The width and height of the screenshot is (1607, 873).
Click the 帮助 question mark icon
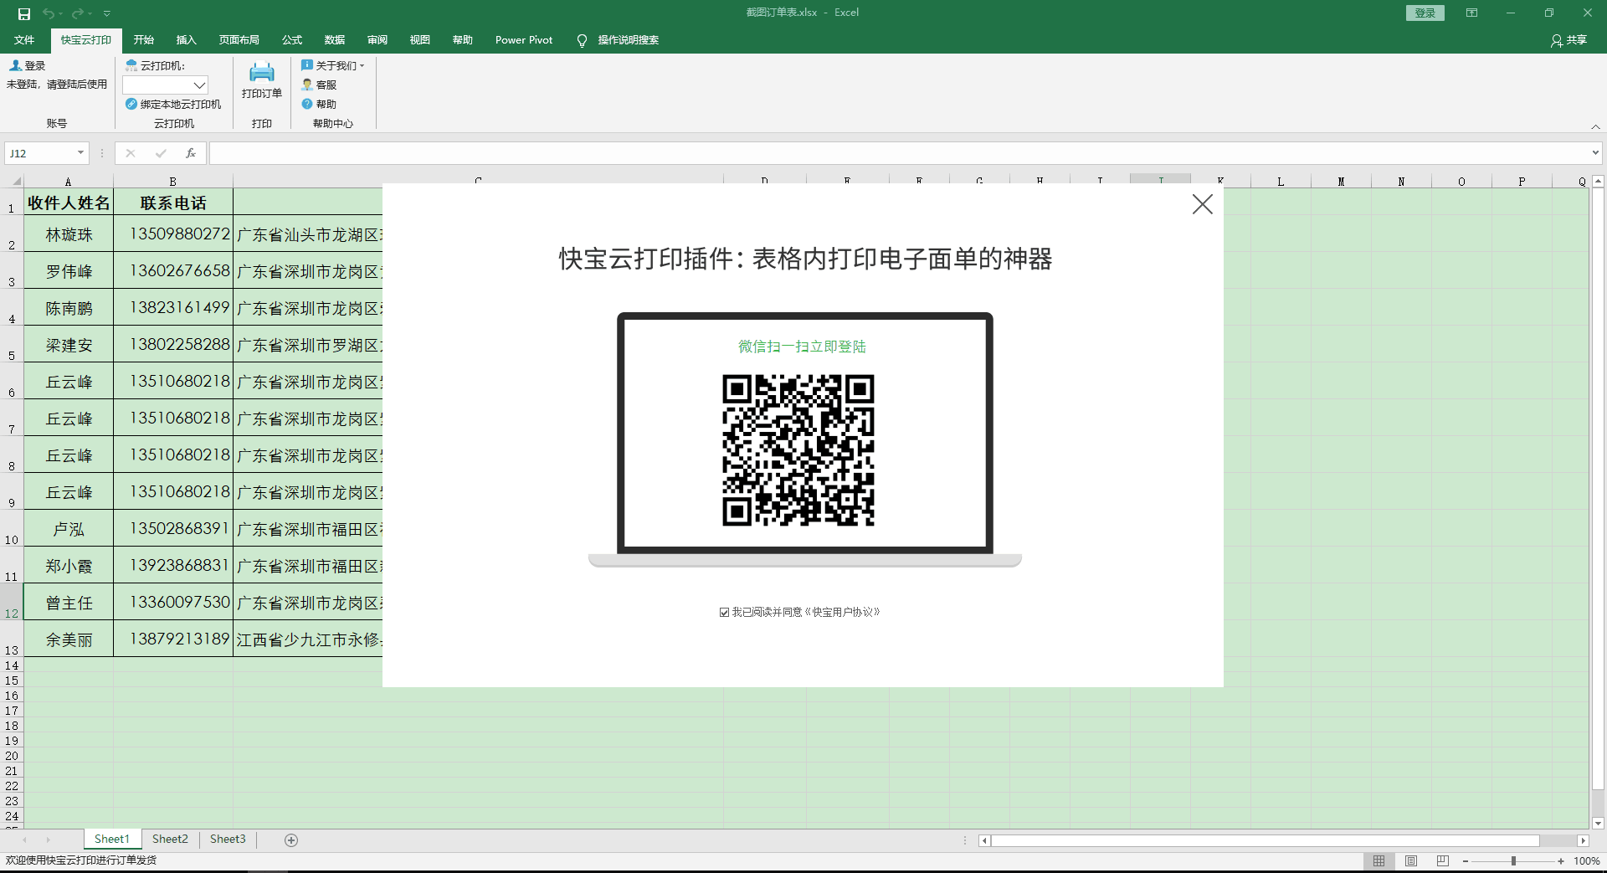[307, 104]
